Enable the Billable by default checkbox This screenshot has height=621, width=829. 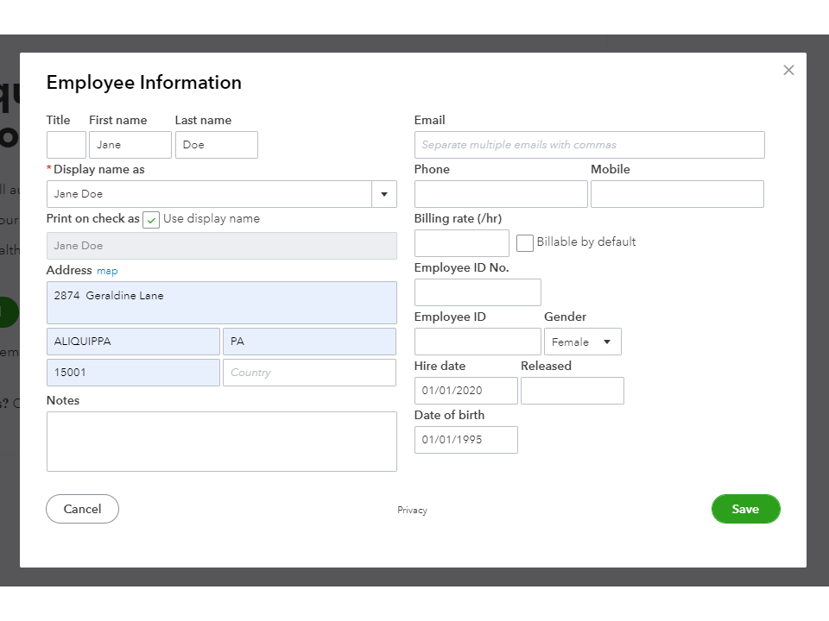pos(525,243)
